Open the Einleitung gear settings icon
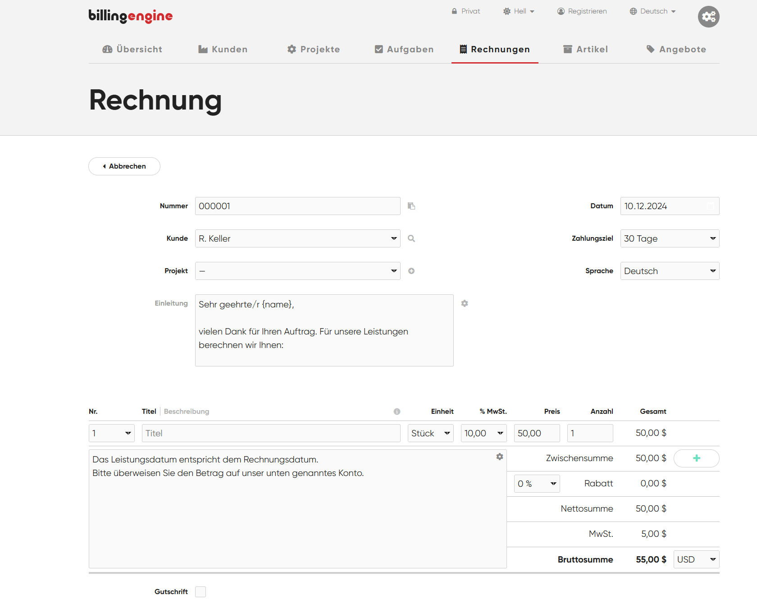The image size is (757, 604). tap(465, 303)
